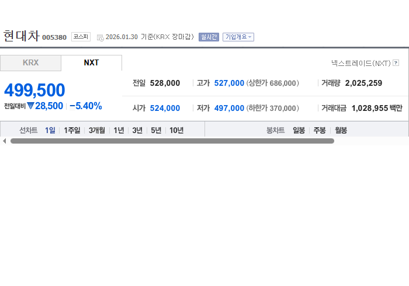Click the previous close value 528,000
Image resolution: width=409 pixels, height=286 pixels.
[x=165, y=83]
